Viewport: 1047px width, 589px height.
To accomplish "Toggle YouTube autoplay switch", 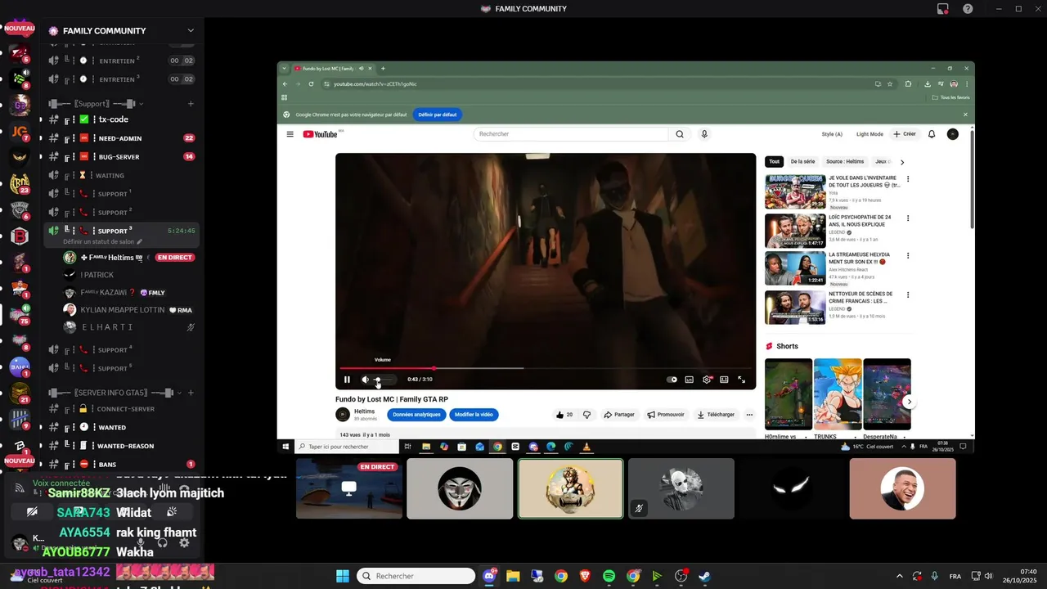I will [672, 380].
